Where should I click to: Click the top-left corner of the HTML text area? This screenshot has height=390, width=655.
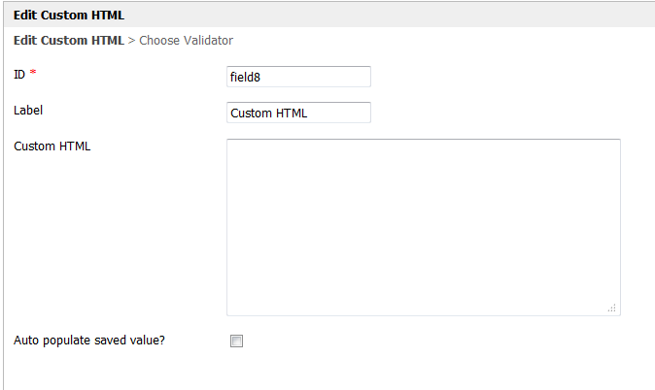(233, 146)
